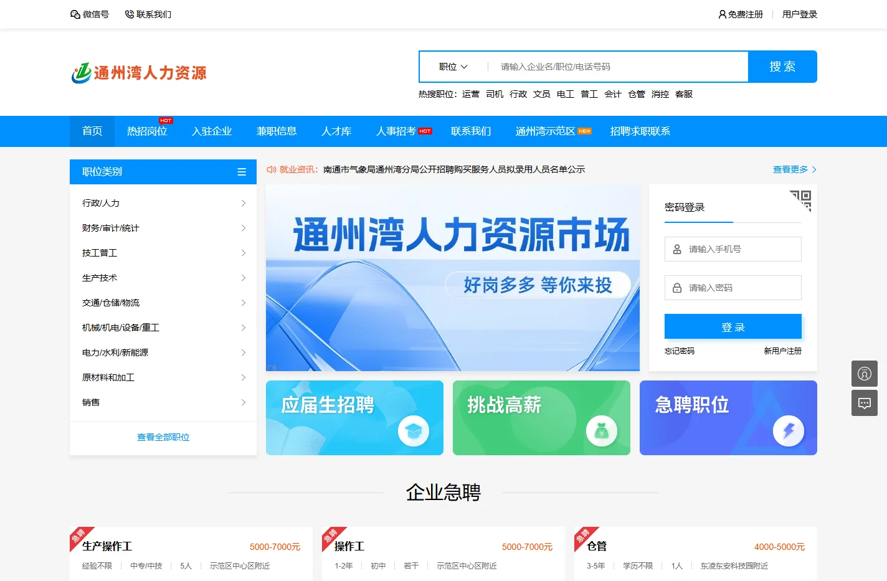
Task: Expand the 财务/审计/统计 category arrow
Action: [244, 228]
